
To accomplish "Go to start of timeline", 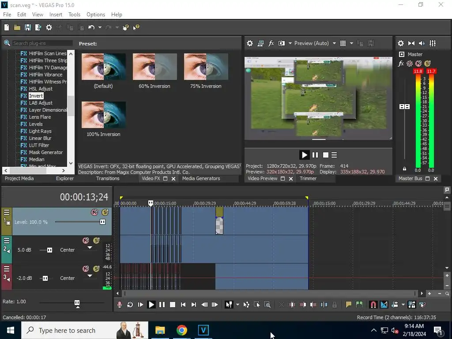I will pyautogui.click(x=183, y=305).
